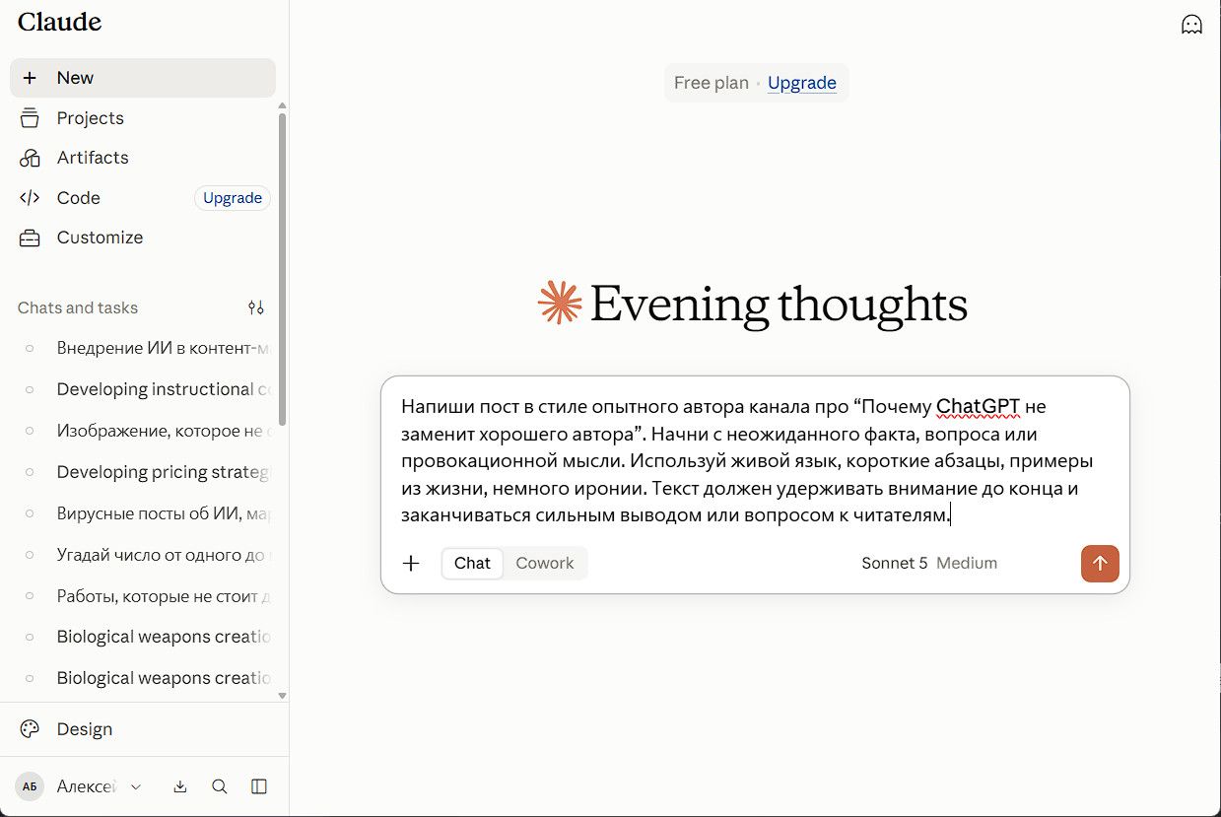
Task: Click Upgrade badge next to Code
Action: [x=233, y=198]
